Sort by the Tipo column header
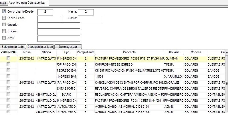The image size is (228, 122). tap(66, 52)
